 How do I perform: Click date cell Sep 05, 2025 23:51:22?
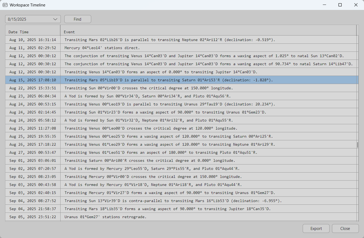click(33, 217)
